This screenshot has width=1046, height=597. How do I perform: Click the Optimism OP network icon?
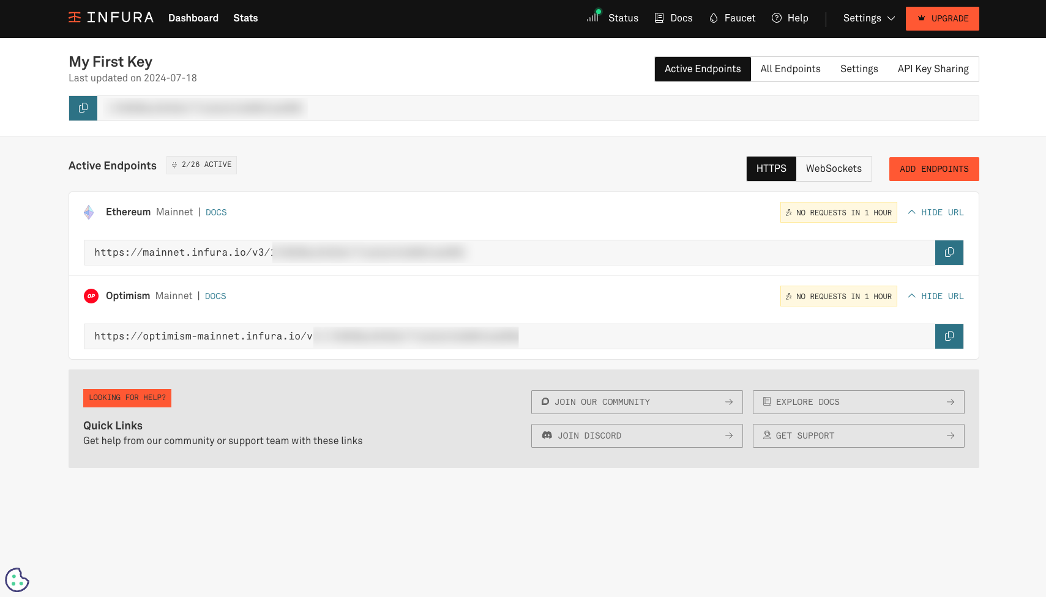pos(91,296)
